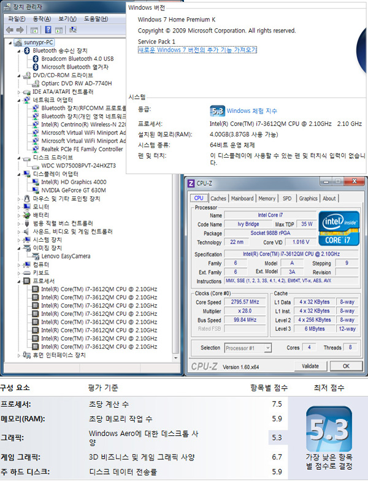Open the Processor #1 selection dropdown
368x482 pixels.
[x=248, y=348]
